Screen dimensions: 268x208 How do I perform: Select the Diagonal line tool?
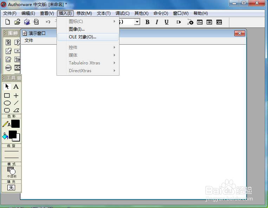(x=16, y=103)
